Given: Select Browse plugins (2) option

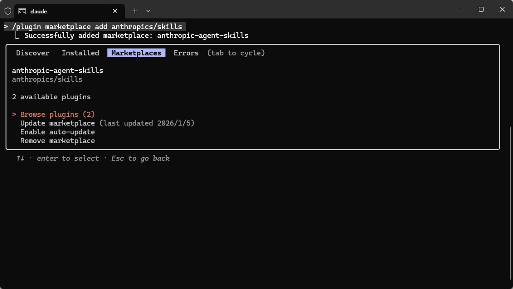Looking at the screenshot, I should point(58,114).
